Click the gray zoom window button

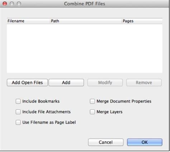coord(19,4)
